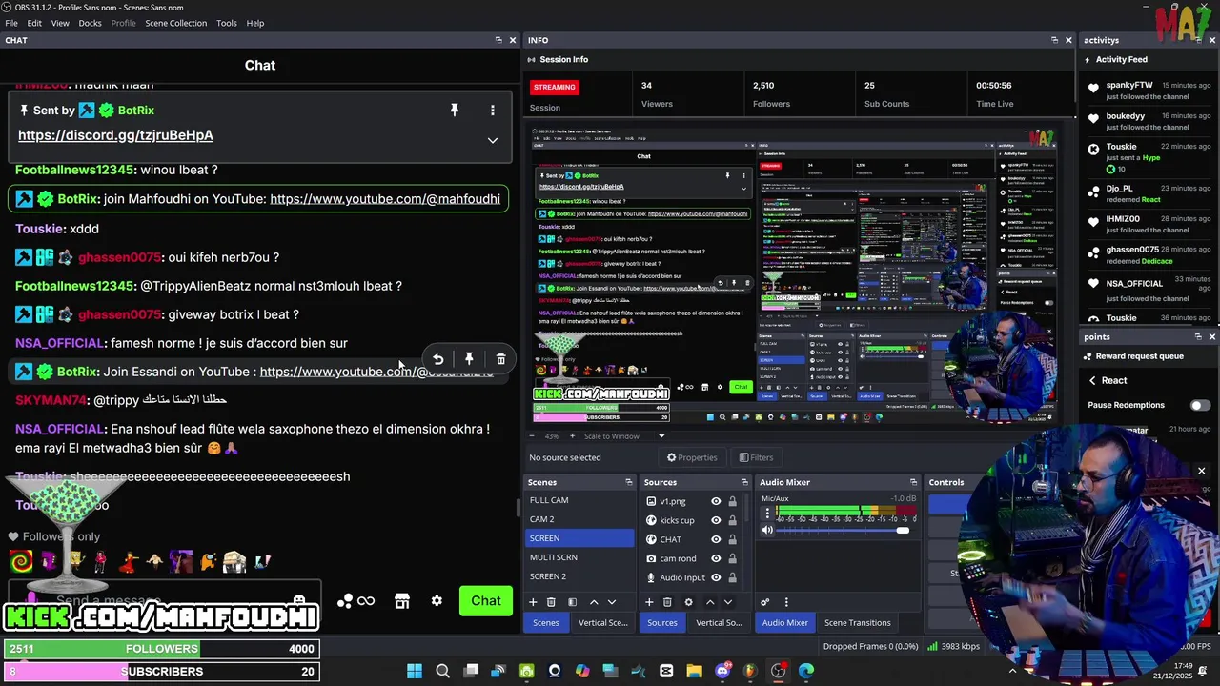Image resolution: width=1220 pixels, height=686 pixels.
Task: Add a new source
Action: (649, 602)
